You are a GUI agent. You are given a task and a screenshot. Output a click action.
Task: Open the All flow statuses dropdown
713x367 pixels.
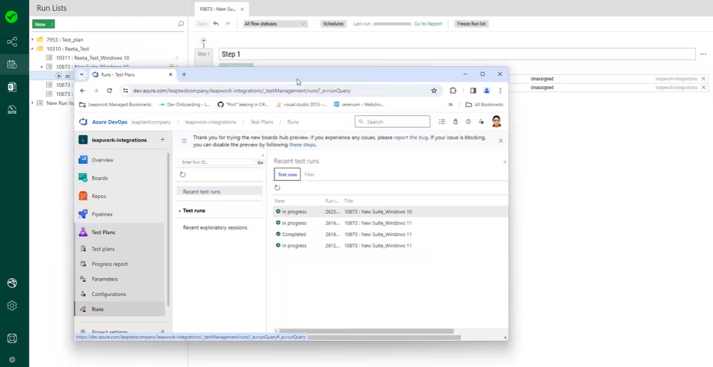click(x=275, y=24)
